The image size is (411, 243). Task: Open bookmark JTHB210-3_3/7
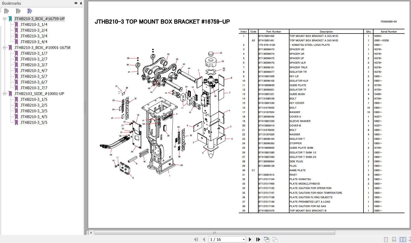tap(34, 65)
